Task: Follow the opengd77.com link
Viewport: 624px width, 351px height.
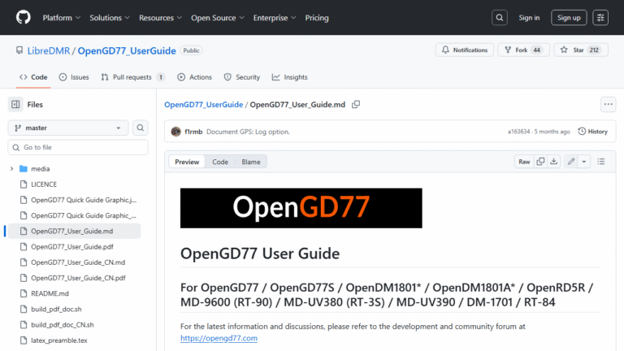Action: 219,338
